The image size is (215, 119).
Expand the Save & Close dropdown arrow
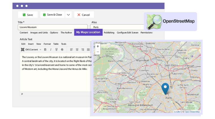click(x=68, y=15)
